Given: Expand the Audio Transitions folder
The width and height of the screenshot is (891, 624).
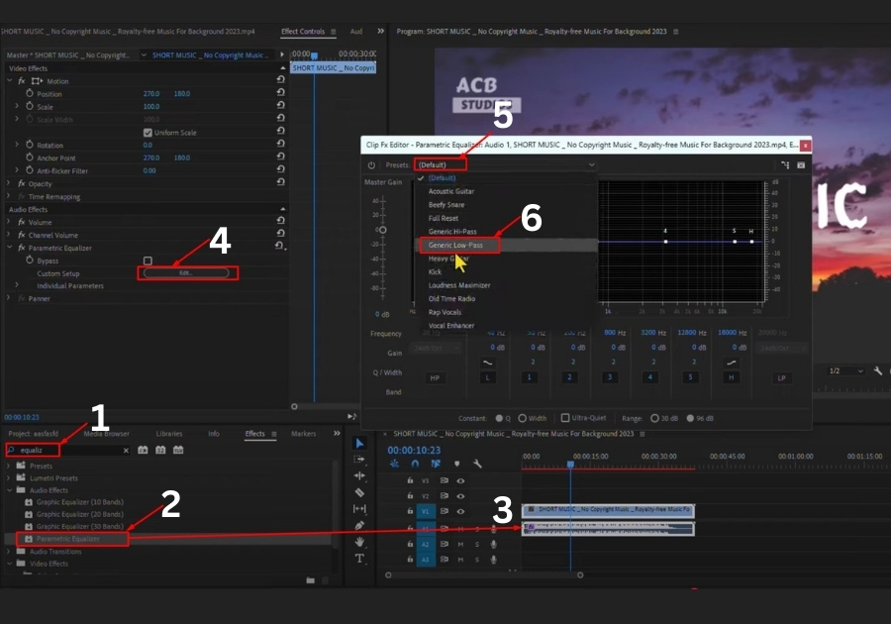Looking at the screenshot, I should 8,552.
